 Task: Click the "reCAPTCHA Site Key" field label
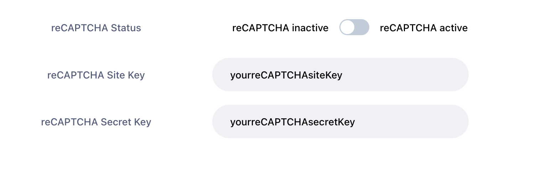(x=96, y=75)
